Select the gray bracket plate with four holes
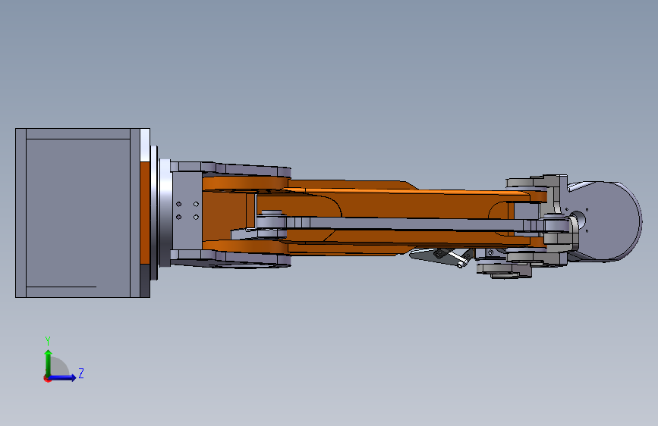This screenshot has width=658, height=426. click(x=187, y=211)
